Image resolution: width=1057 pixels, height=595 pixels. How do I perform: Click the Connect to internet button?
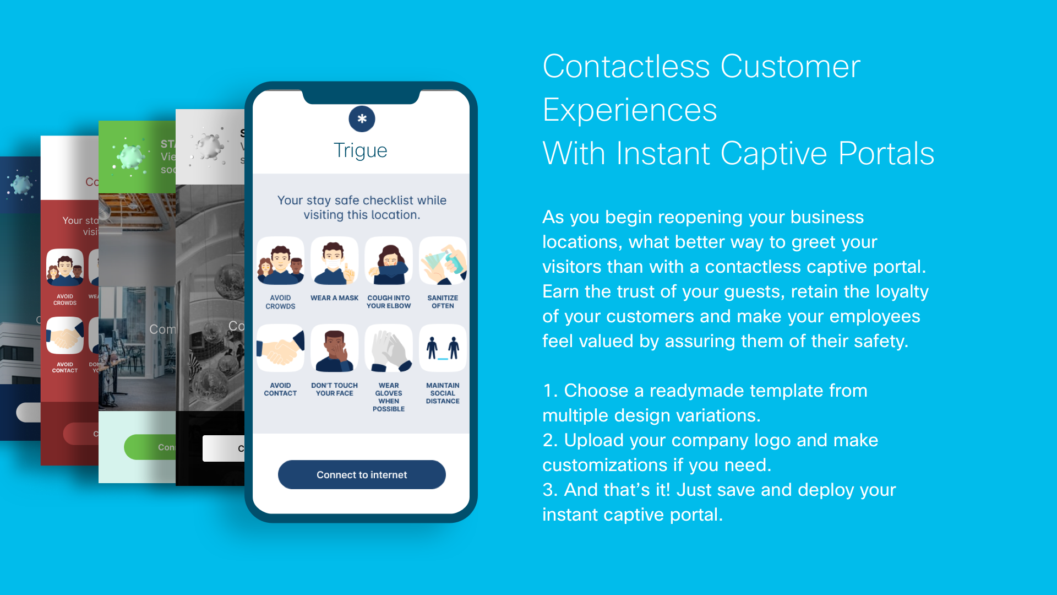point(362,474)
